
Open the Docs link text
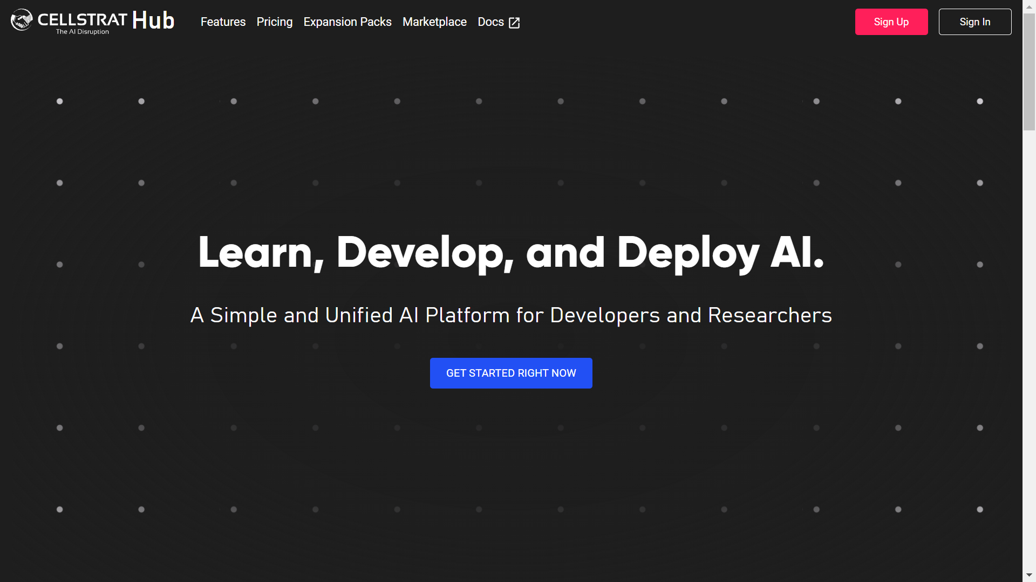490,22
